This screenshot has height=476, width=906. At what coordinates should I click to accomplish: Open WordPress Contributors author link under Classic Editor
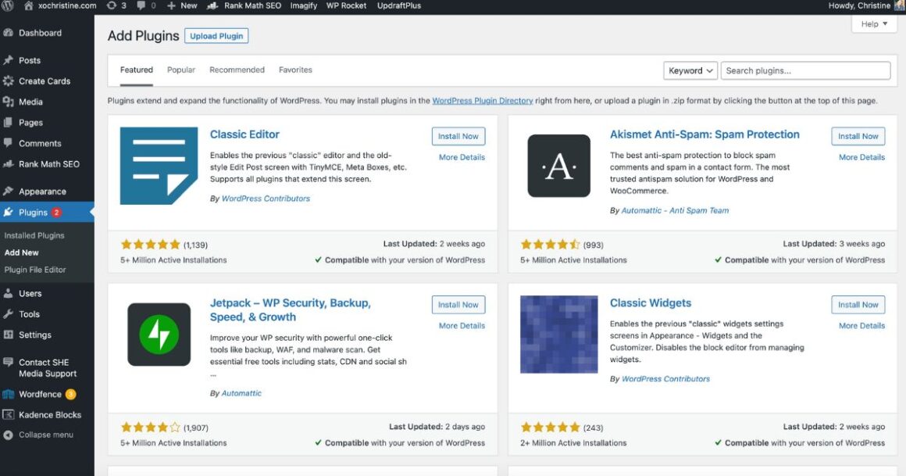tap(266, 199)
